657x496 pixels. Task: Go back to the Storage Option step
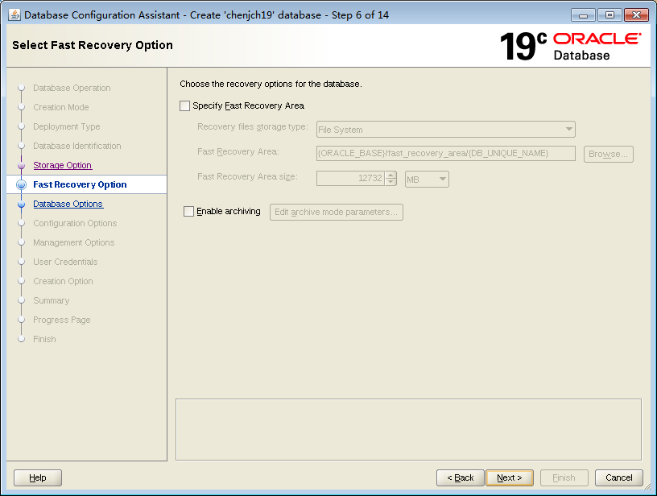62,165
